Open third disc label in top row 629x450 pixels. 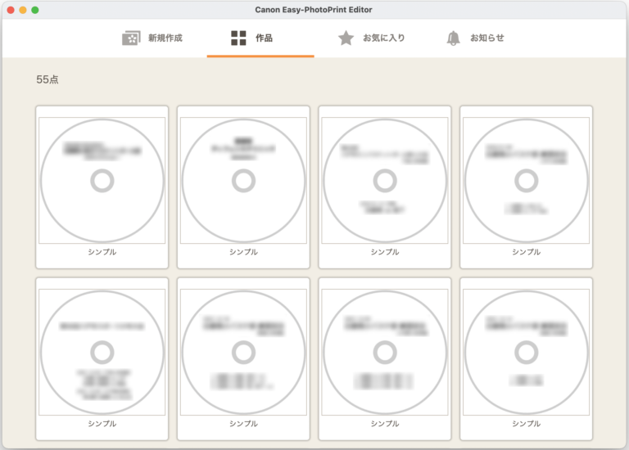pos(385,187)
